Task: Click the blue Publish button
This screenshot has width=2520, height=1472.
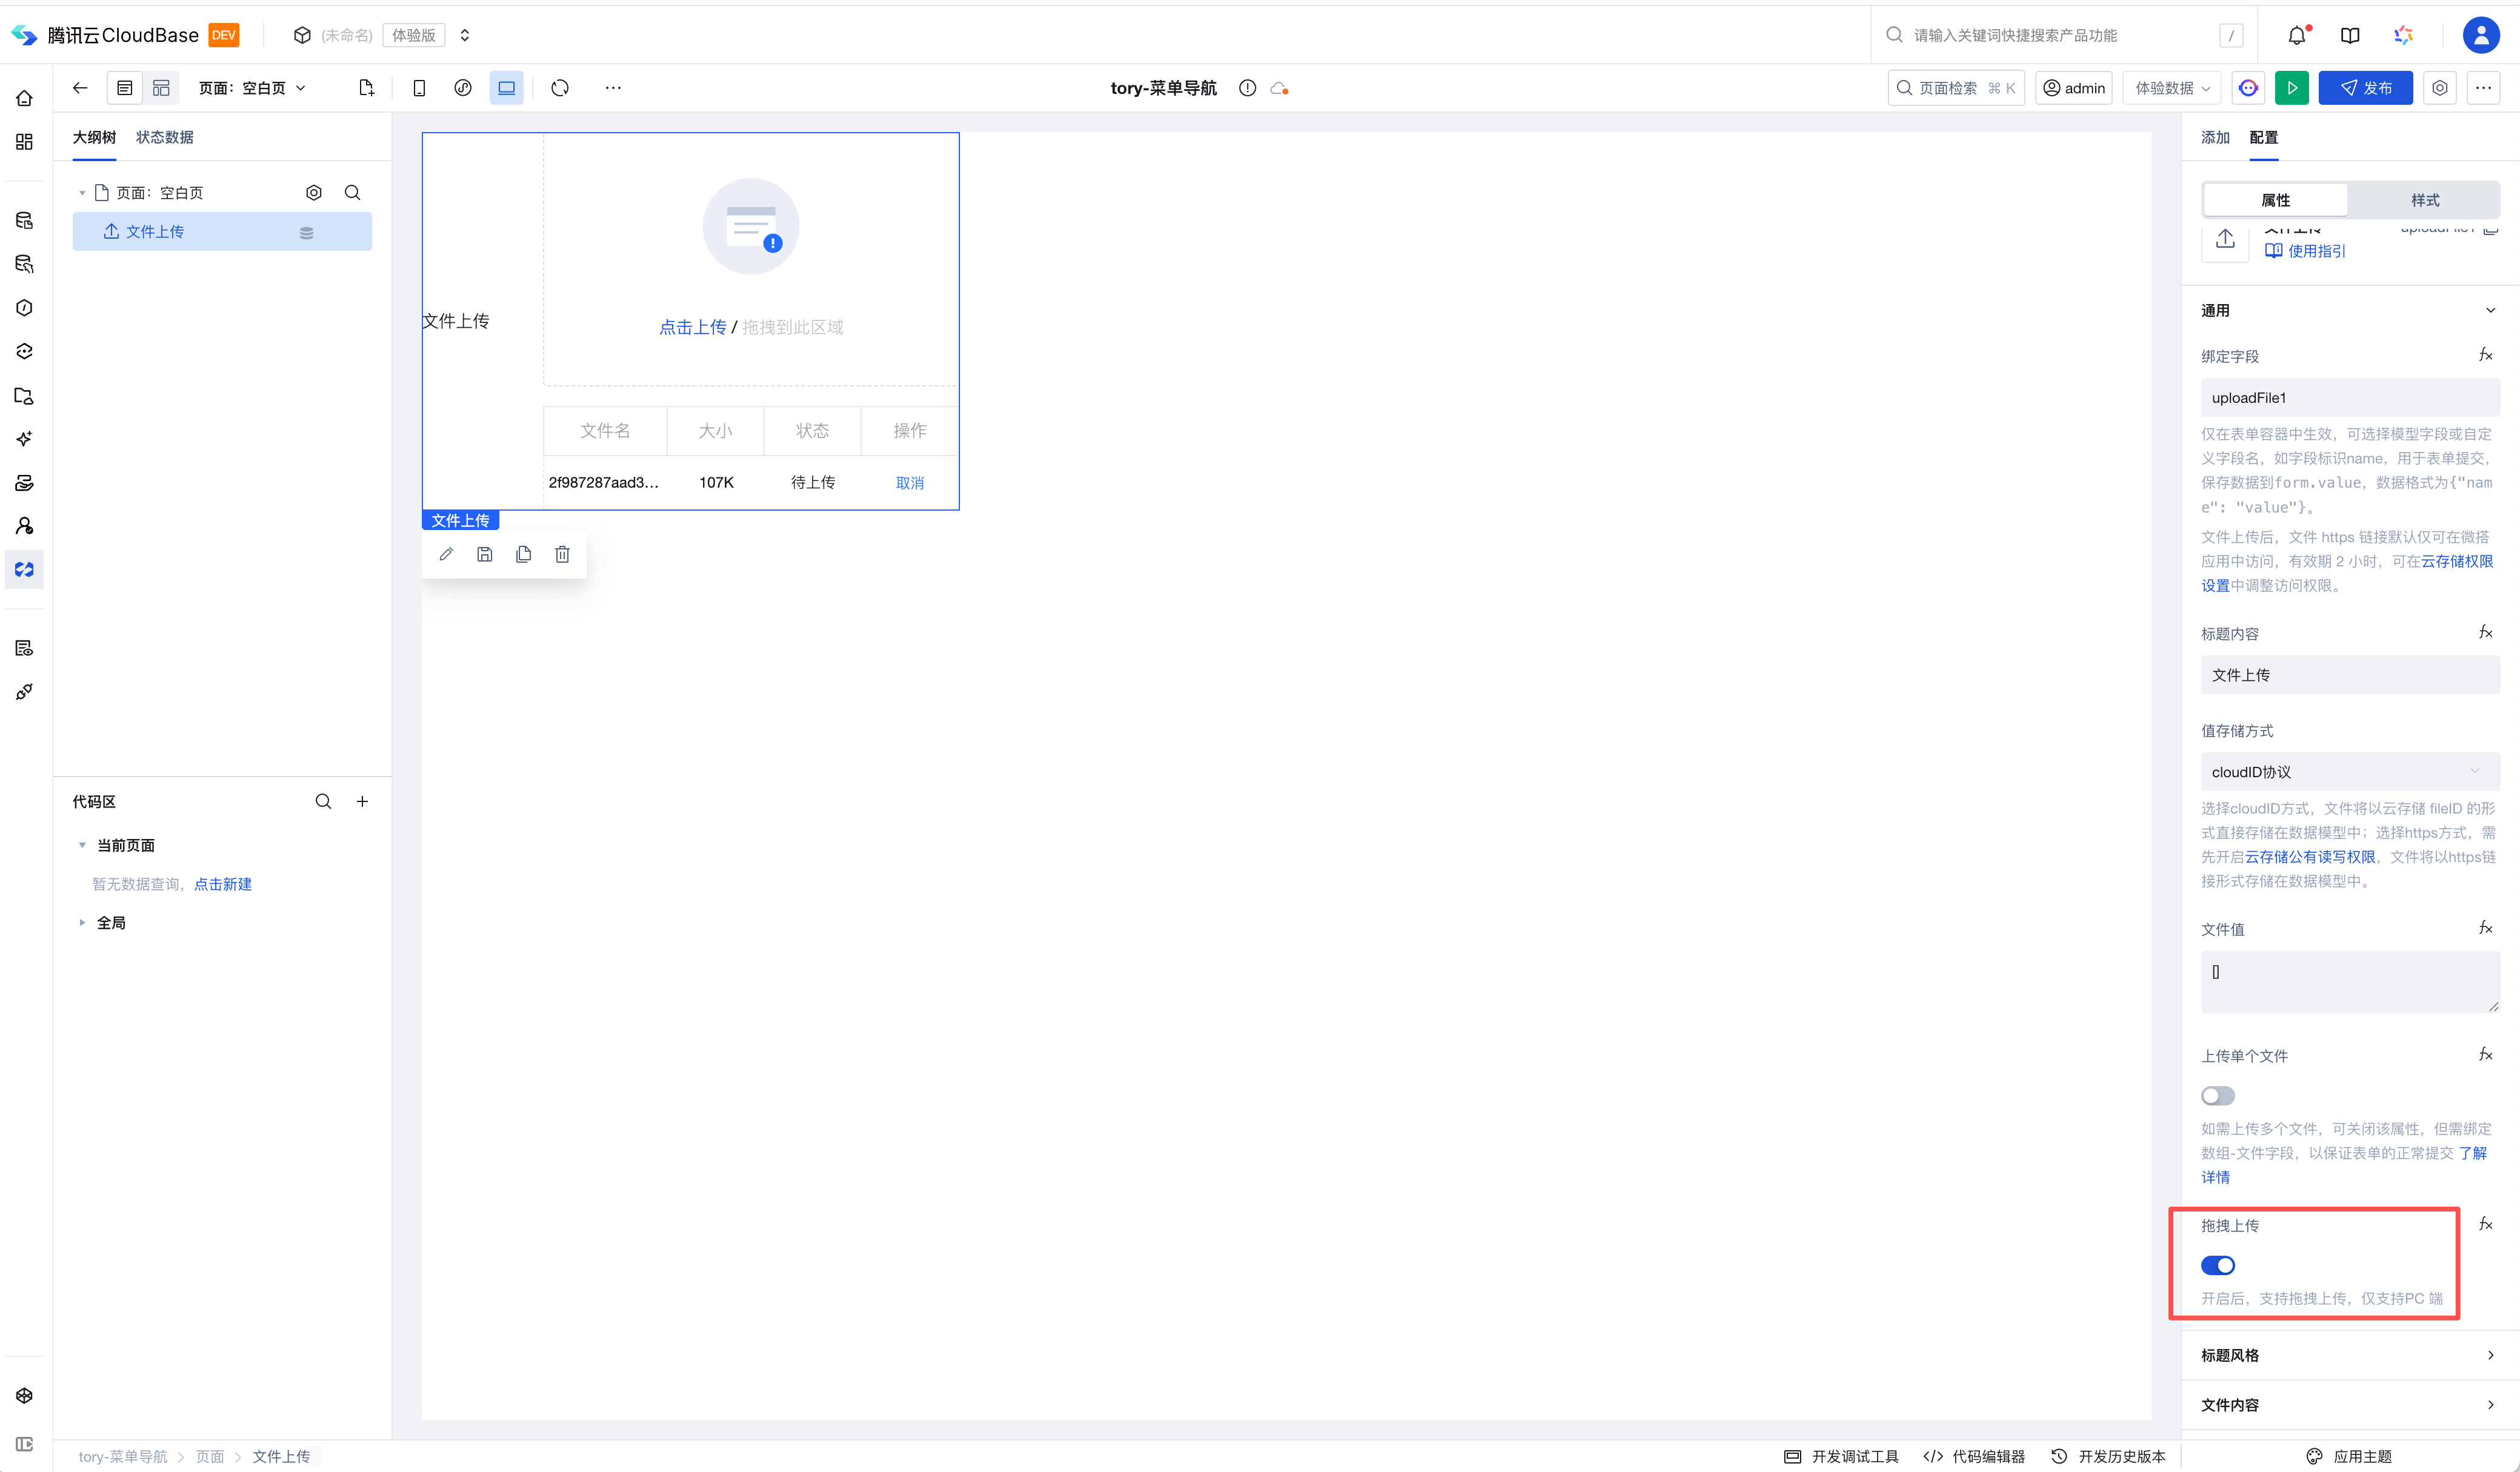Action: tap(2365, 88)
